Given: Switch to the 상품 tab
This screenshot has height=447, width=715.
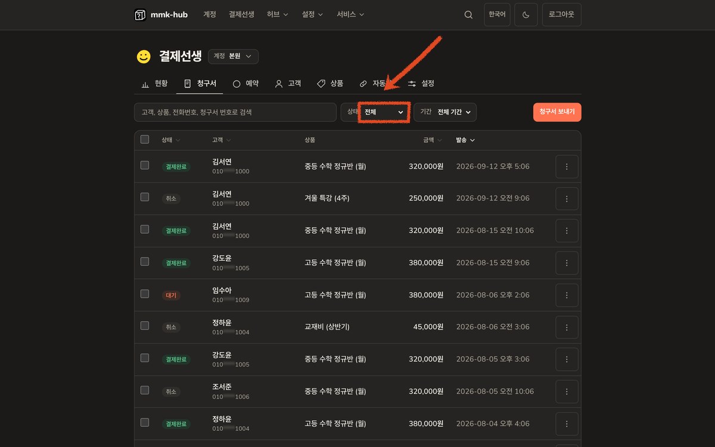Looking at the screenshot, I should (330, 83).
